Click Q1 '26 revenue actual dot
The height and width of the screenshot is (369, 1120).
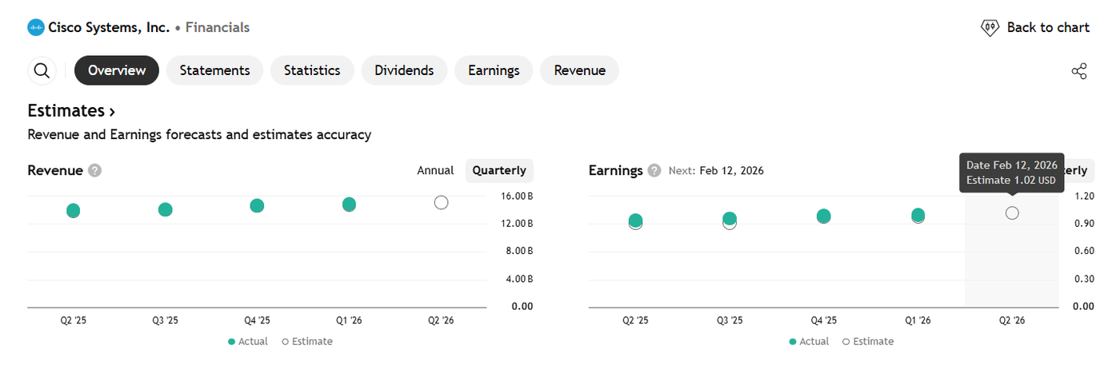tap(349, 204)
